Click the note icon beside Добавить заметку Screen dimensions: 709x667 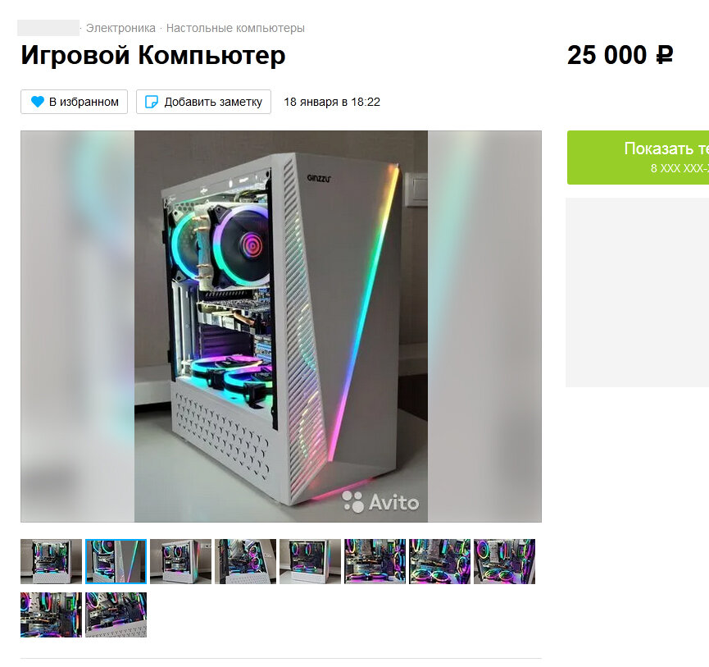[152, 102]
